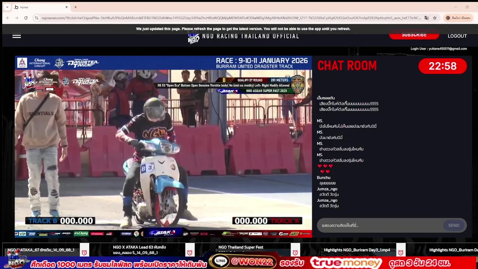Click the alarm clock icon after NGO X ATAKA Lead 63
Viewport: 478px width, 269px height.
pos(190,253)
